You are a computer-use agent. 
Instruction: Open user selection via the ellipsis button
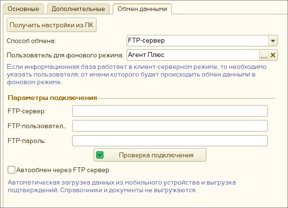tap(264, 55)
